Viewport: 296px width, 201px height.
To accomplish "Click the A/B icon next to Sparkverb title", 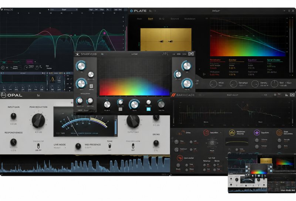I will [x=102, y=54].
